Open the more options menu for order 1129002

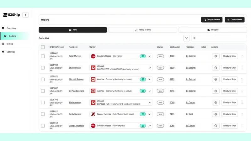click(242, 91)
